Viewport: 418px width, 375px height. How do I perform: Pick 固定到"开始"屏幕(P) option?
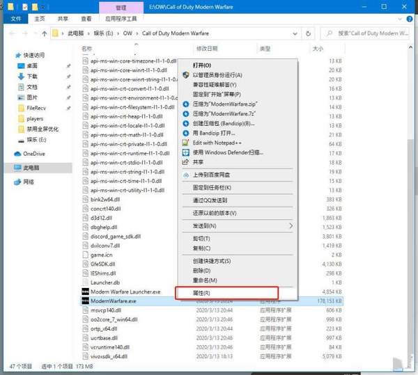[217, 95]
